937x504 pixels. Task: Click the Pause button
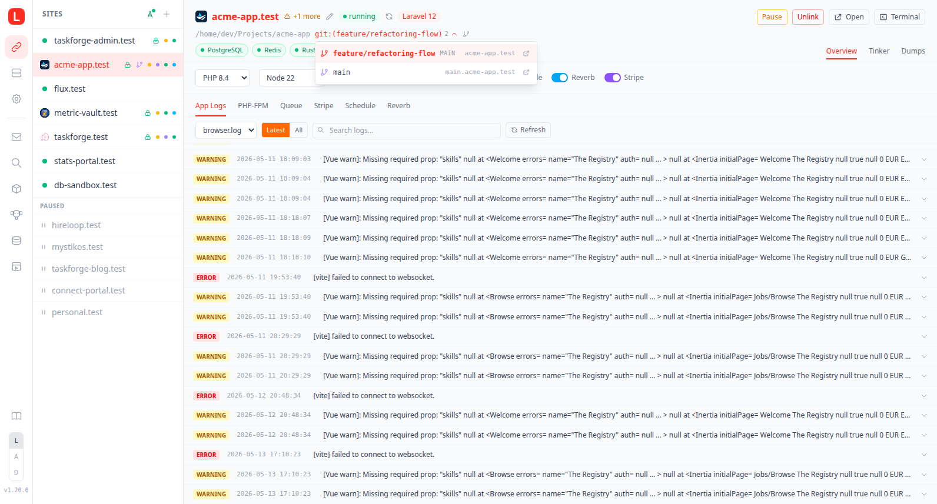[x=772, y=17]
